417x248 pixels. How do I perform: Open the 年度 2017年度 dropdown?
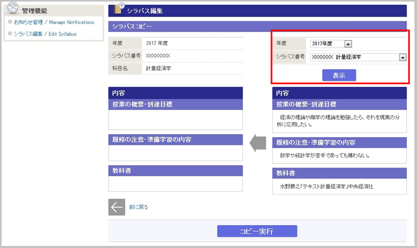click(x=331, y=44)
